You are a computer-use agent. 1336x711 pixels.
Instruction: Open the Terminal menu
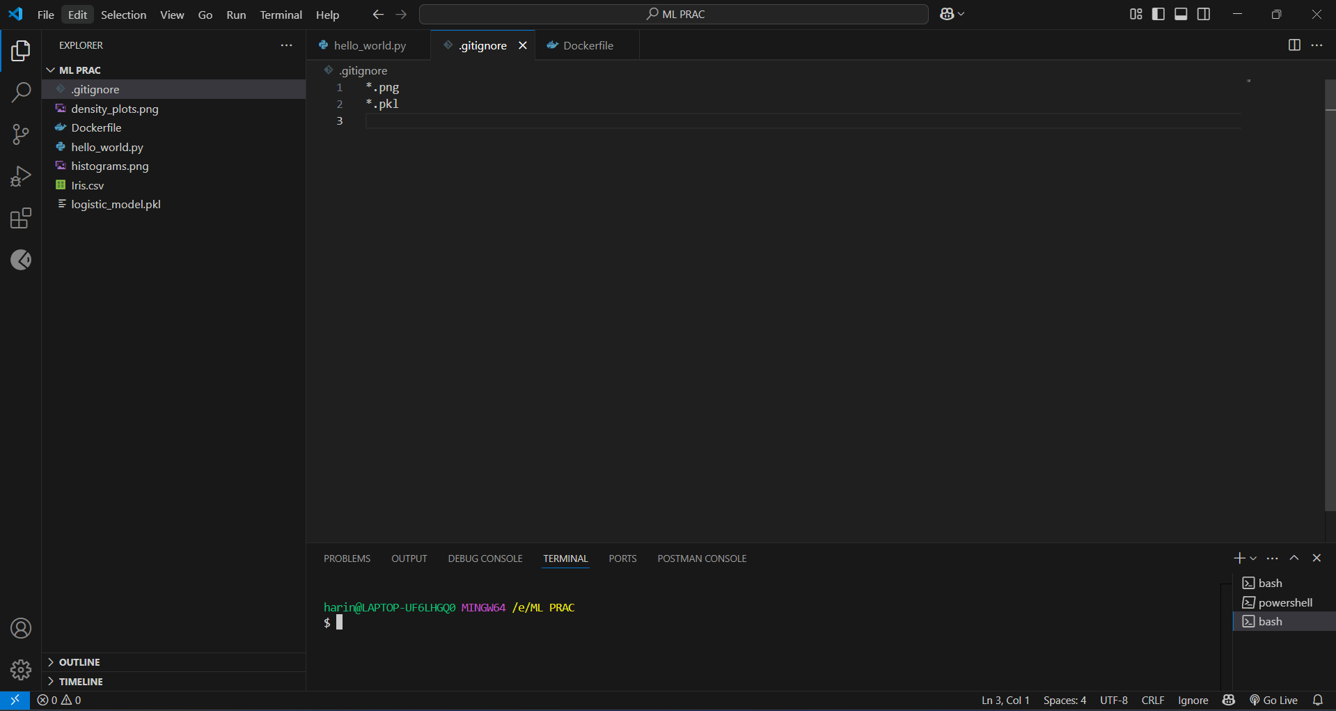[281, 15]
